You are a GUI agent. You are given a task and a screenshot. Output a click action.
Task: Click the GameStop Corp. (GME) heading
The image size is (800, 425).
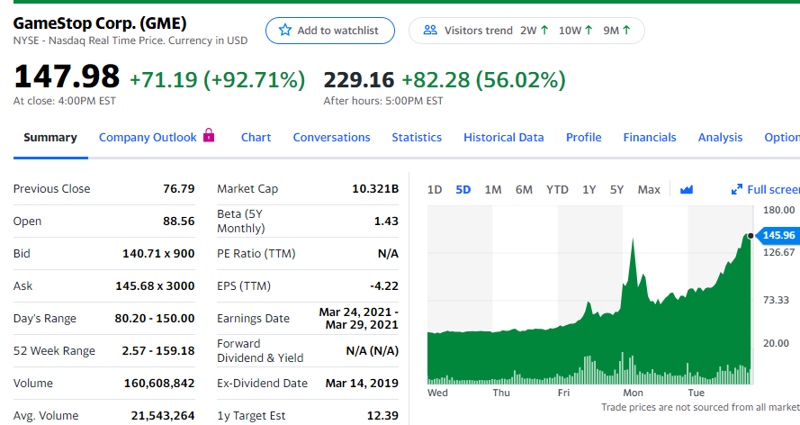[100, 23]
